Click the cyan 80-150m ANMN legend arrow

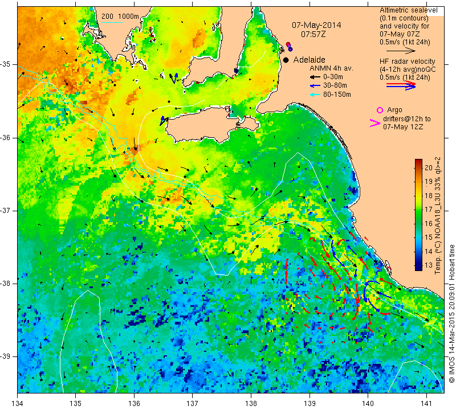(x=315, y=95)
